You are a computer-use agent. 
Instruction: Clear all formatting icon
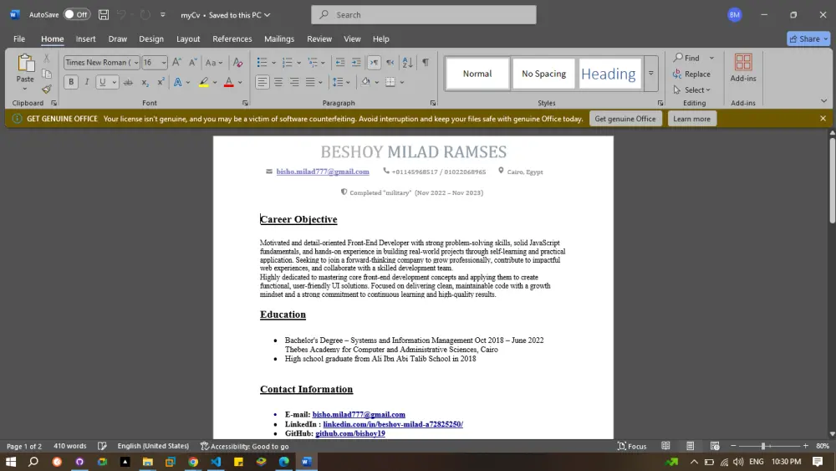coord(237,63)
